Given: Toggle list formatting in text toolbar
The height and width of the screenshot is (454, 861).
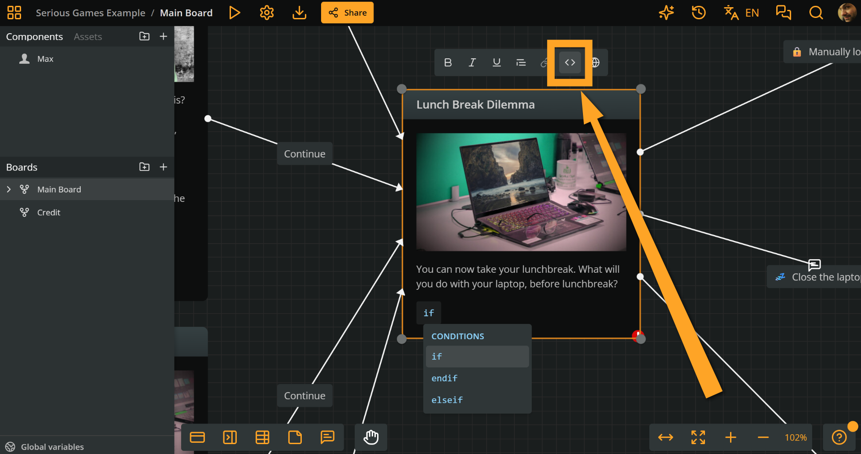Looking at the screenshot, I should (521, 62).
